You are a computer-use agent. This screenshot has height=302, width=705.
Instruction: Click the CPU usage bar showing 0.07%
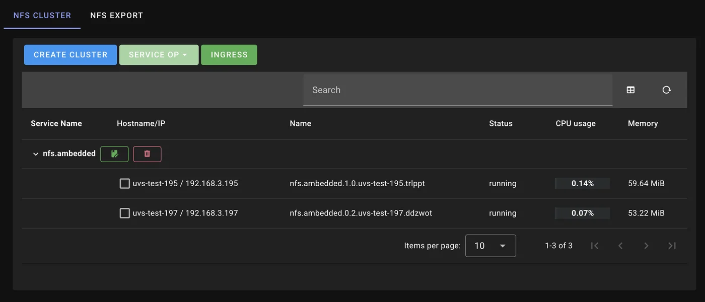(583, 213)
